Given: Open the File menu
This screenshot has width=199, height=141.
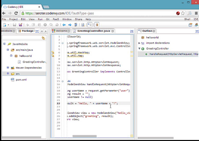Looking at the screenshot, I should pos(4,19).
